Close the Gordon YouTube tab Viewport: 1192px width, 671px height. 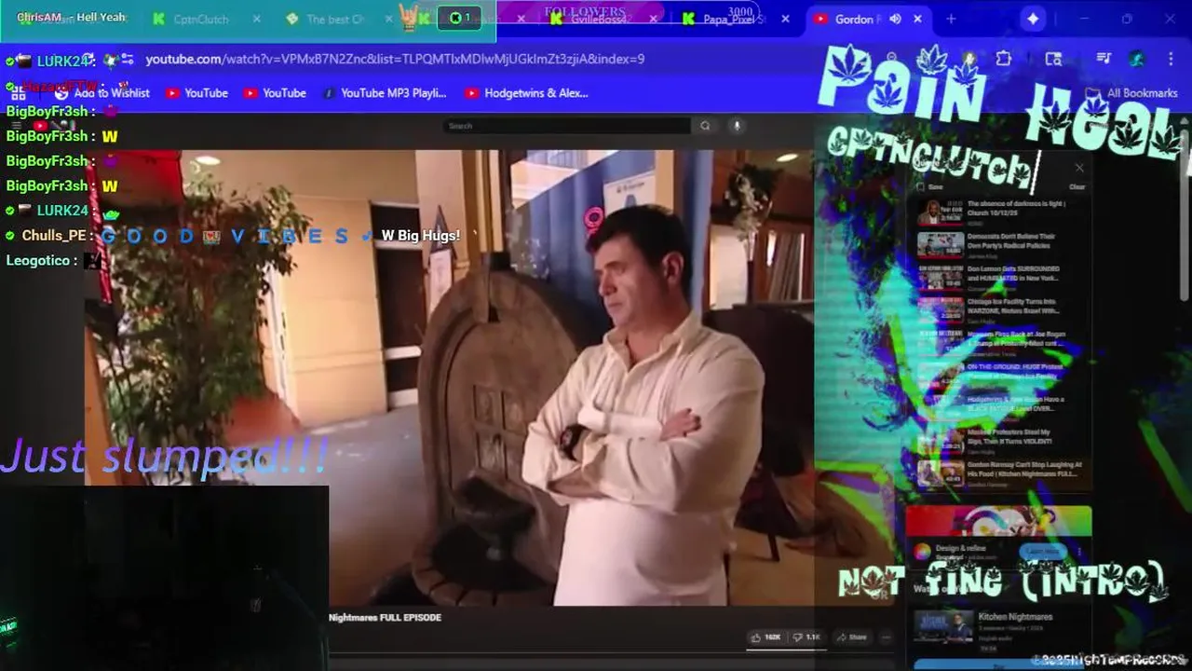[x=917, y=19]
